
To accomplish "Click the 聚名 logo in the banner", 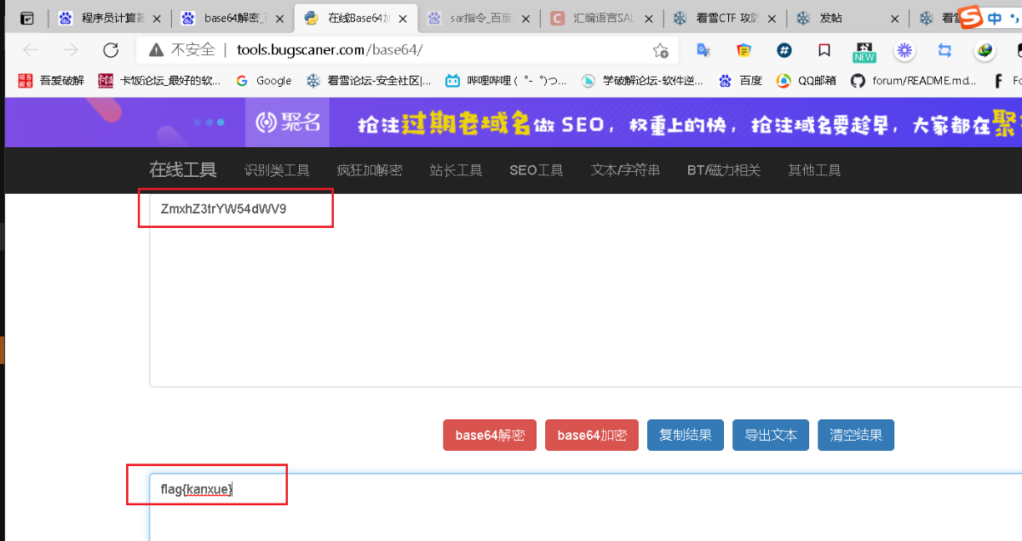I will pyautogui.click(x=288, y=122).
